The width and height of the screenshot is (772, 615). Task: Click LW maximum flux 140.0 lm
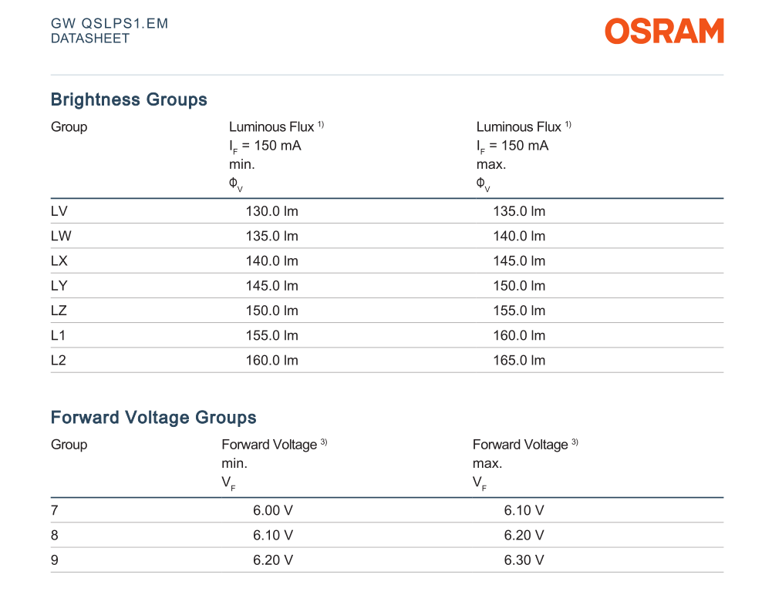coord(520,236)
